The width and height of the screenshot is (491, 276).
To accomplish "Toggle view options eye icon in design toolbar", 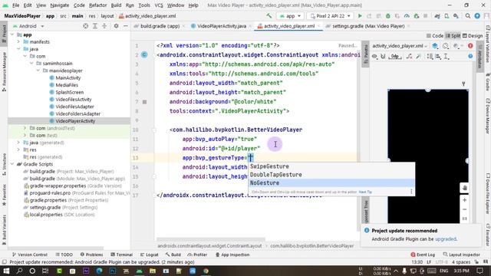I will [x=374, y=56].
